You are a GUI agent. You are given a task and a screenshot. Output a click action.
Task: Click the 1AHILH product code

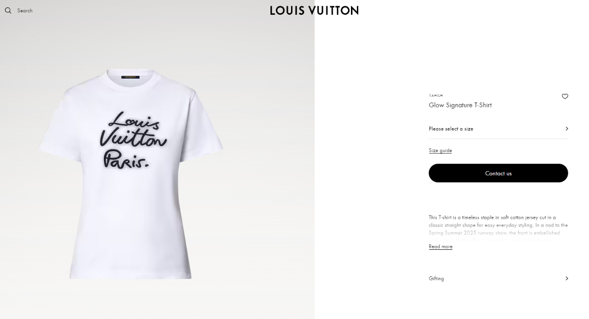[x=435, y=96]
